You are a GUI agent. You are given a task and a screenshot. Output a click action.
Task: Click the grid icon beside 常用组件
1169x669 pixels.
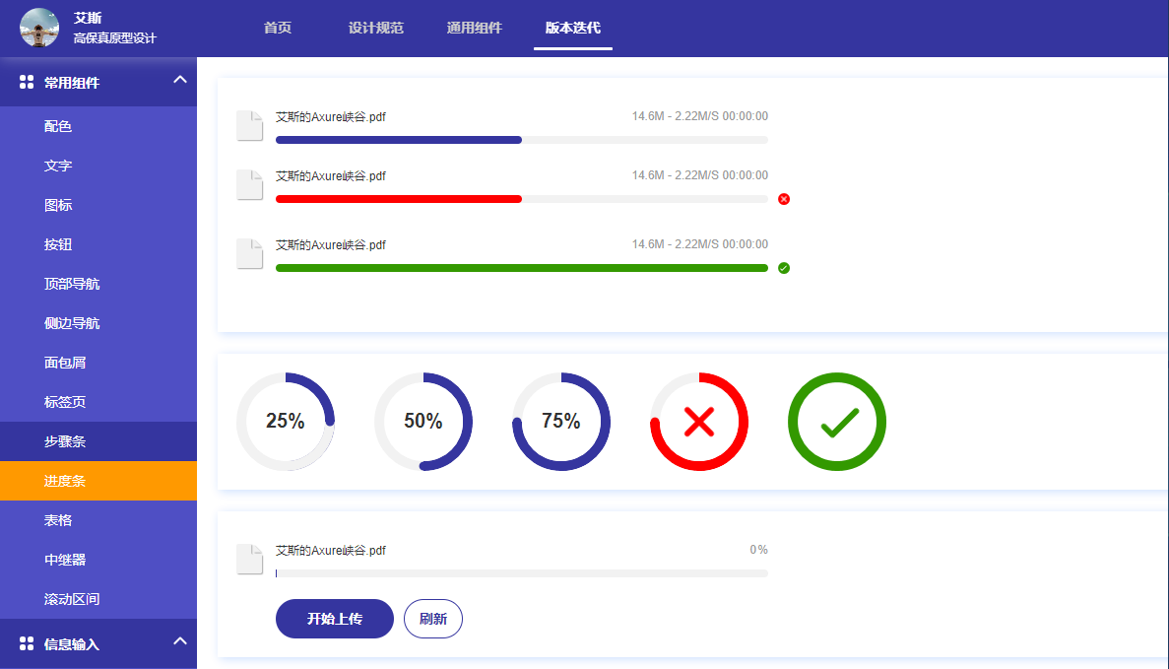(x=26, y=82)
